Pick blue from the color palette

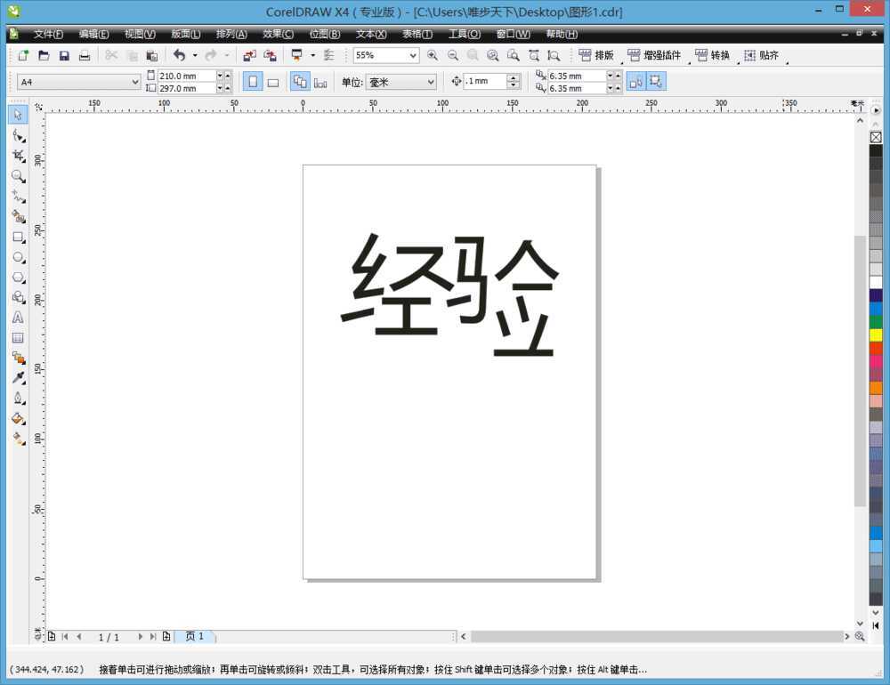876,307
